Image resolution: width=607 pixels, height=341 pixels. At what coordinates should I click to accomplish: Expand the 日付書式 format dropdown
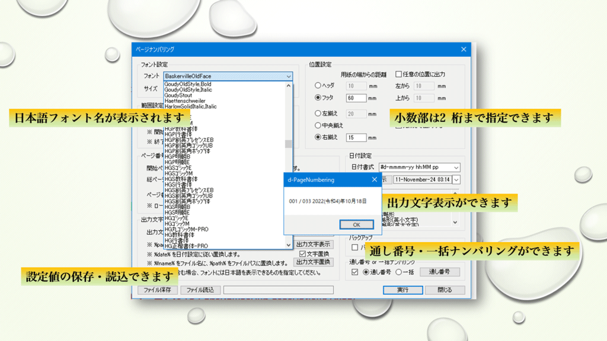(x=455, y=168)
